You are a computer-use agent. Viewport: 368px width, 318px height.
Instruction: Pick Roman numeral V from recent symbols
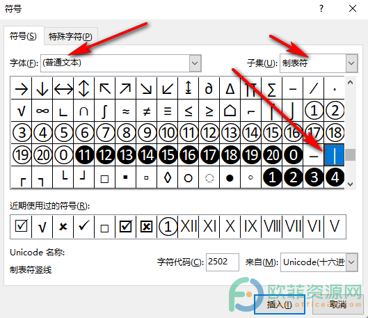335,227
